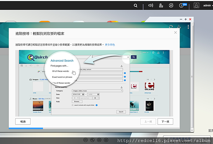Click the volume speaker icon
The width and height of the screenshot is (213, 144).
151,5
